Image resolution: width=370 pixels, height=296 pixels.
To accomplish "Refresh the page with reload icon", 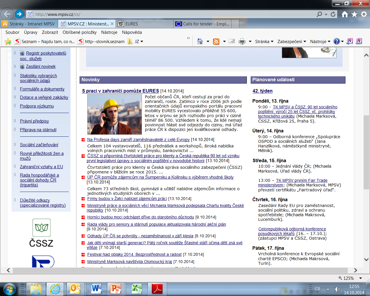I will [x=333, y=14].
